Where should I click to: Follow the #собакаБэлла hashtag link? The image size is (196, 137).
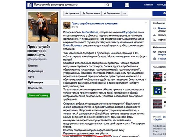90,32
